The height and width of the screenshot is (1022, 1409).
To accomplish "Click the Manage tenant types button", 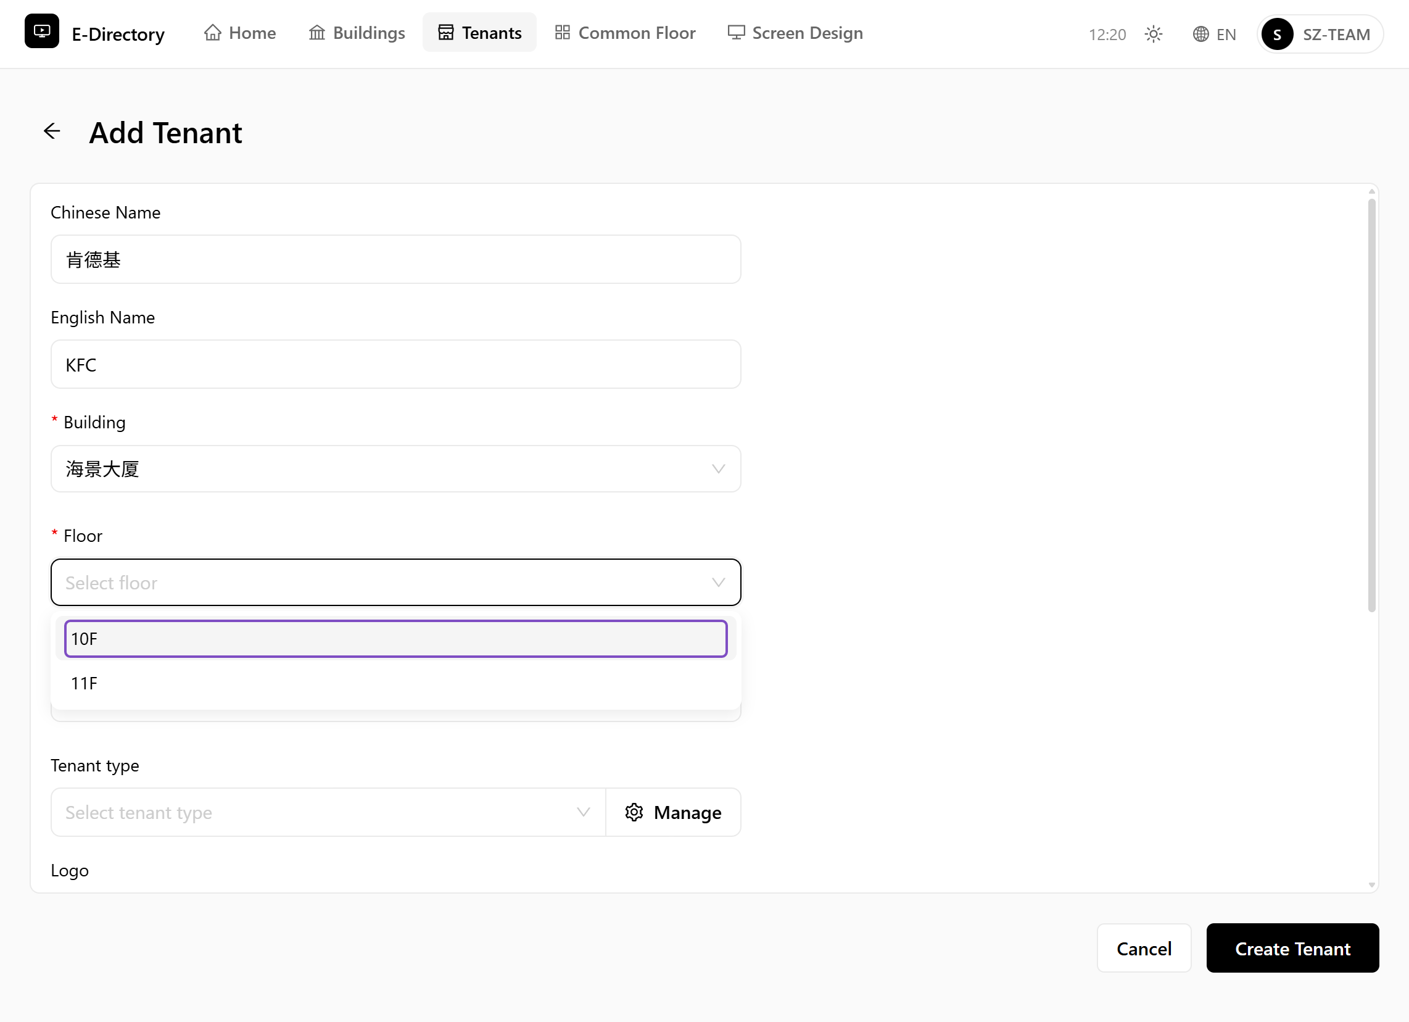I will 674,813.
